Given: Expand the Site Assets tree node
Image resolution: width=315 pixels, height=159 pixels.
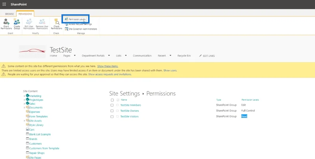Looking at the screenshot, I should coord(24,121).
